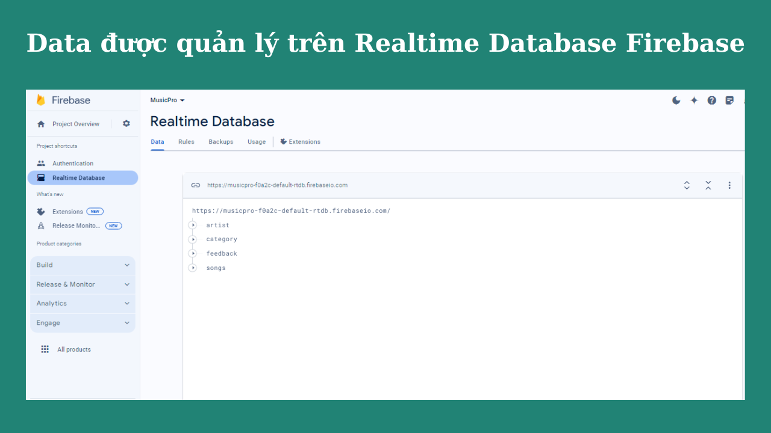Open Project Overview link
This screenshot has width=771, height=433.
coord(76,124)
